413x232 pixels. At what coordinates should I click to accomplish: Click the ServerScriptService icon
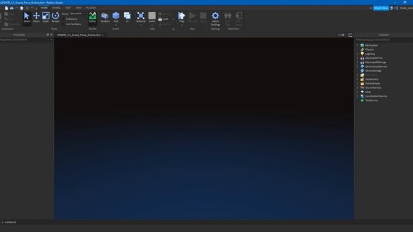coord(362,66)
